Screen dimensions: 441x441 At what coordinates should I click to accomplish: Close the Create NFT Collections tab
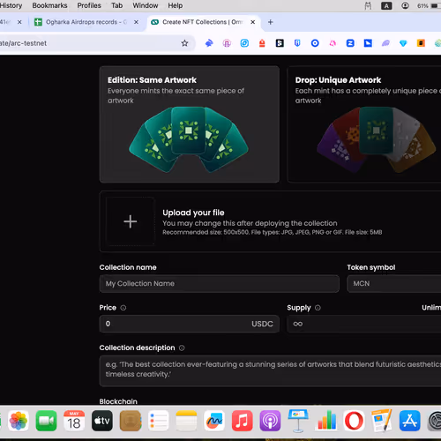[x=252, y=22]
